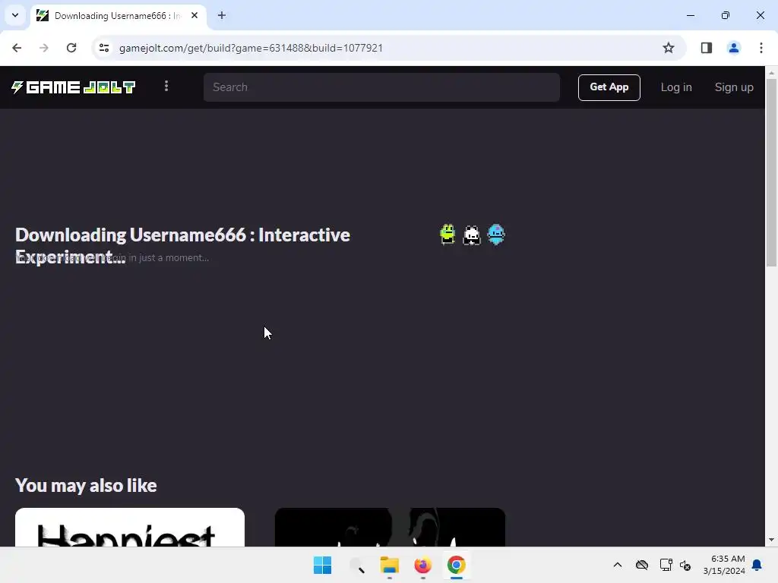778x583 pixels.
Task: Open the Chrome three-dot menu
Action: [x=761, y=48]
